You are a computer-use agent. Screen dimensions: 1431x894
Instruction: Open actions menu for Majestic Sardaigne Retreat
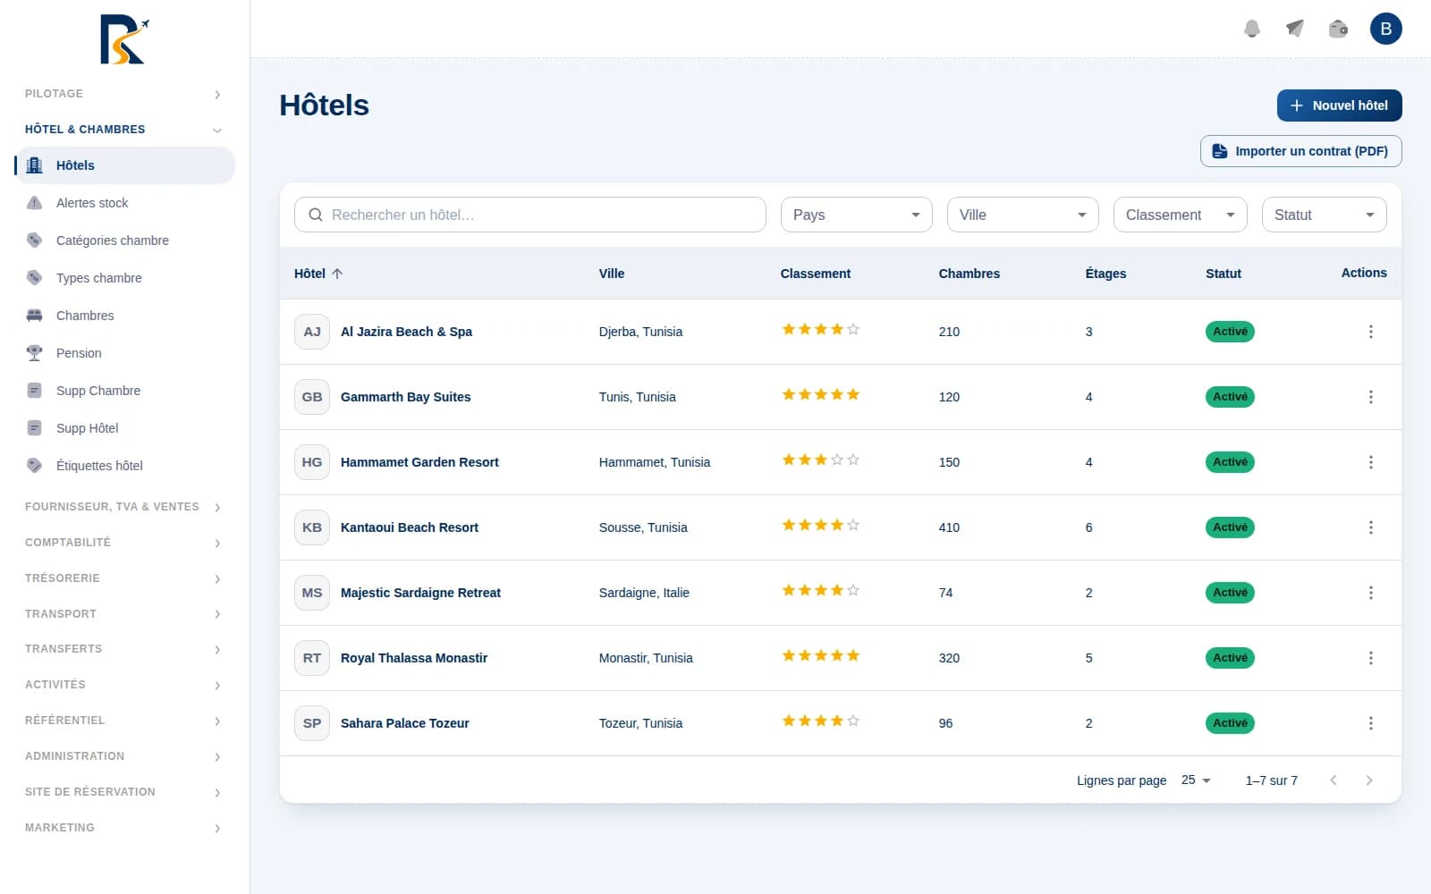pyautogui.click(x=1370, y=593)
